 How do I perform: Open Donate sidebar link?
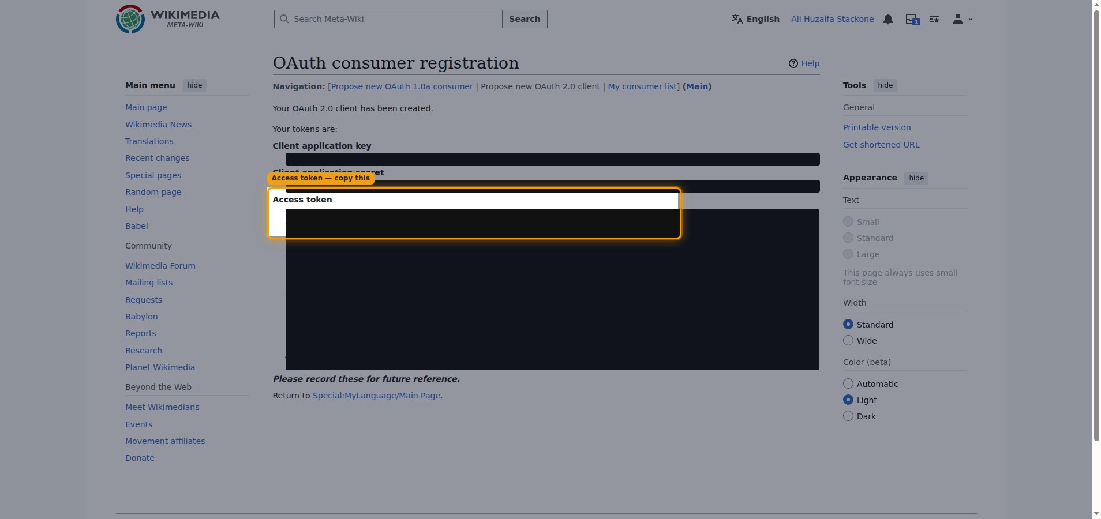[140, 458]
